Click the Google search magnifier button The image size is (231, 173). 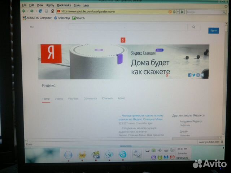pos(224,12)
